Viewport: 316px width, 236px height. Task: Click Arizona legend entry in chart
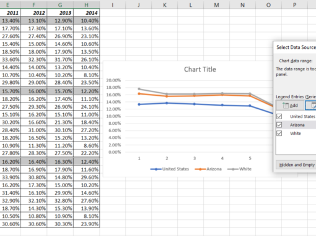[208, 169]
